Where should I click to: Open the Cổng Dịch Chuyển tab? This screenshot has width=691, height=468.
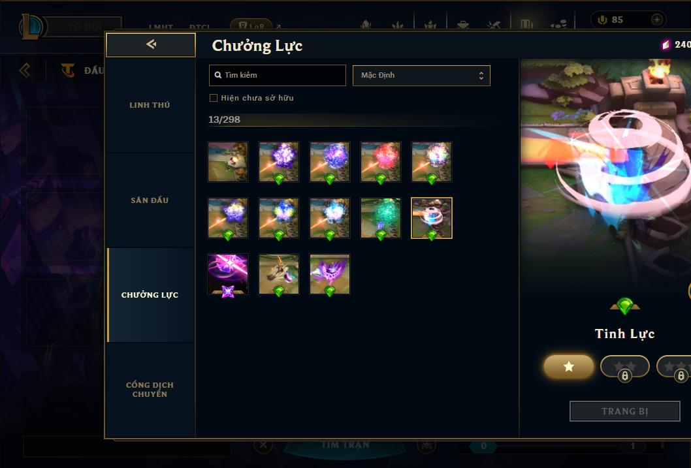tap(150, 390)
